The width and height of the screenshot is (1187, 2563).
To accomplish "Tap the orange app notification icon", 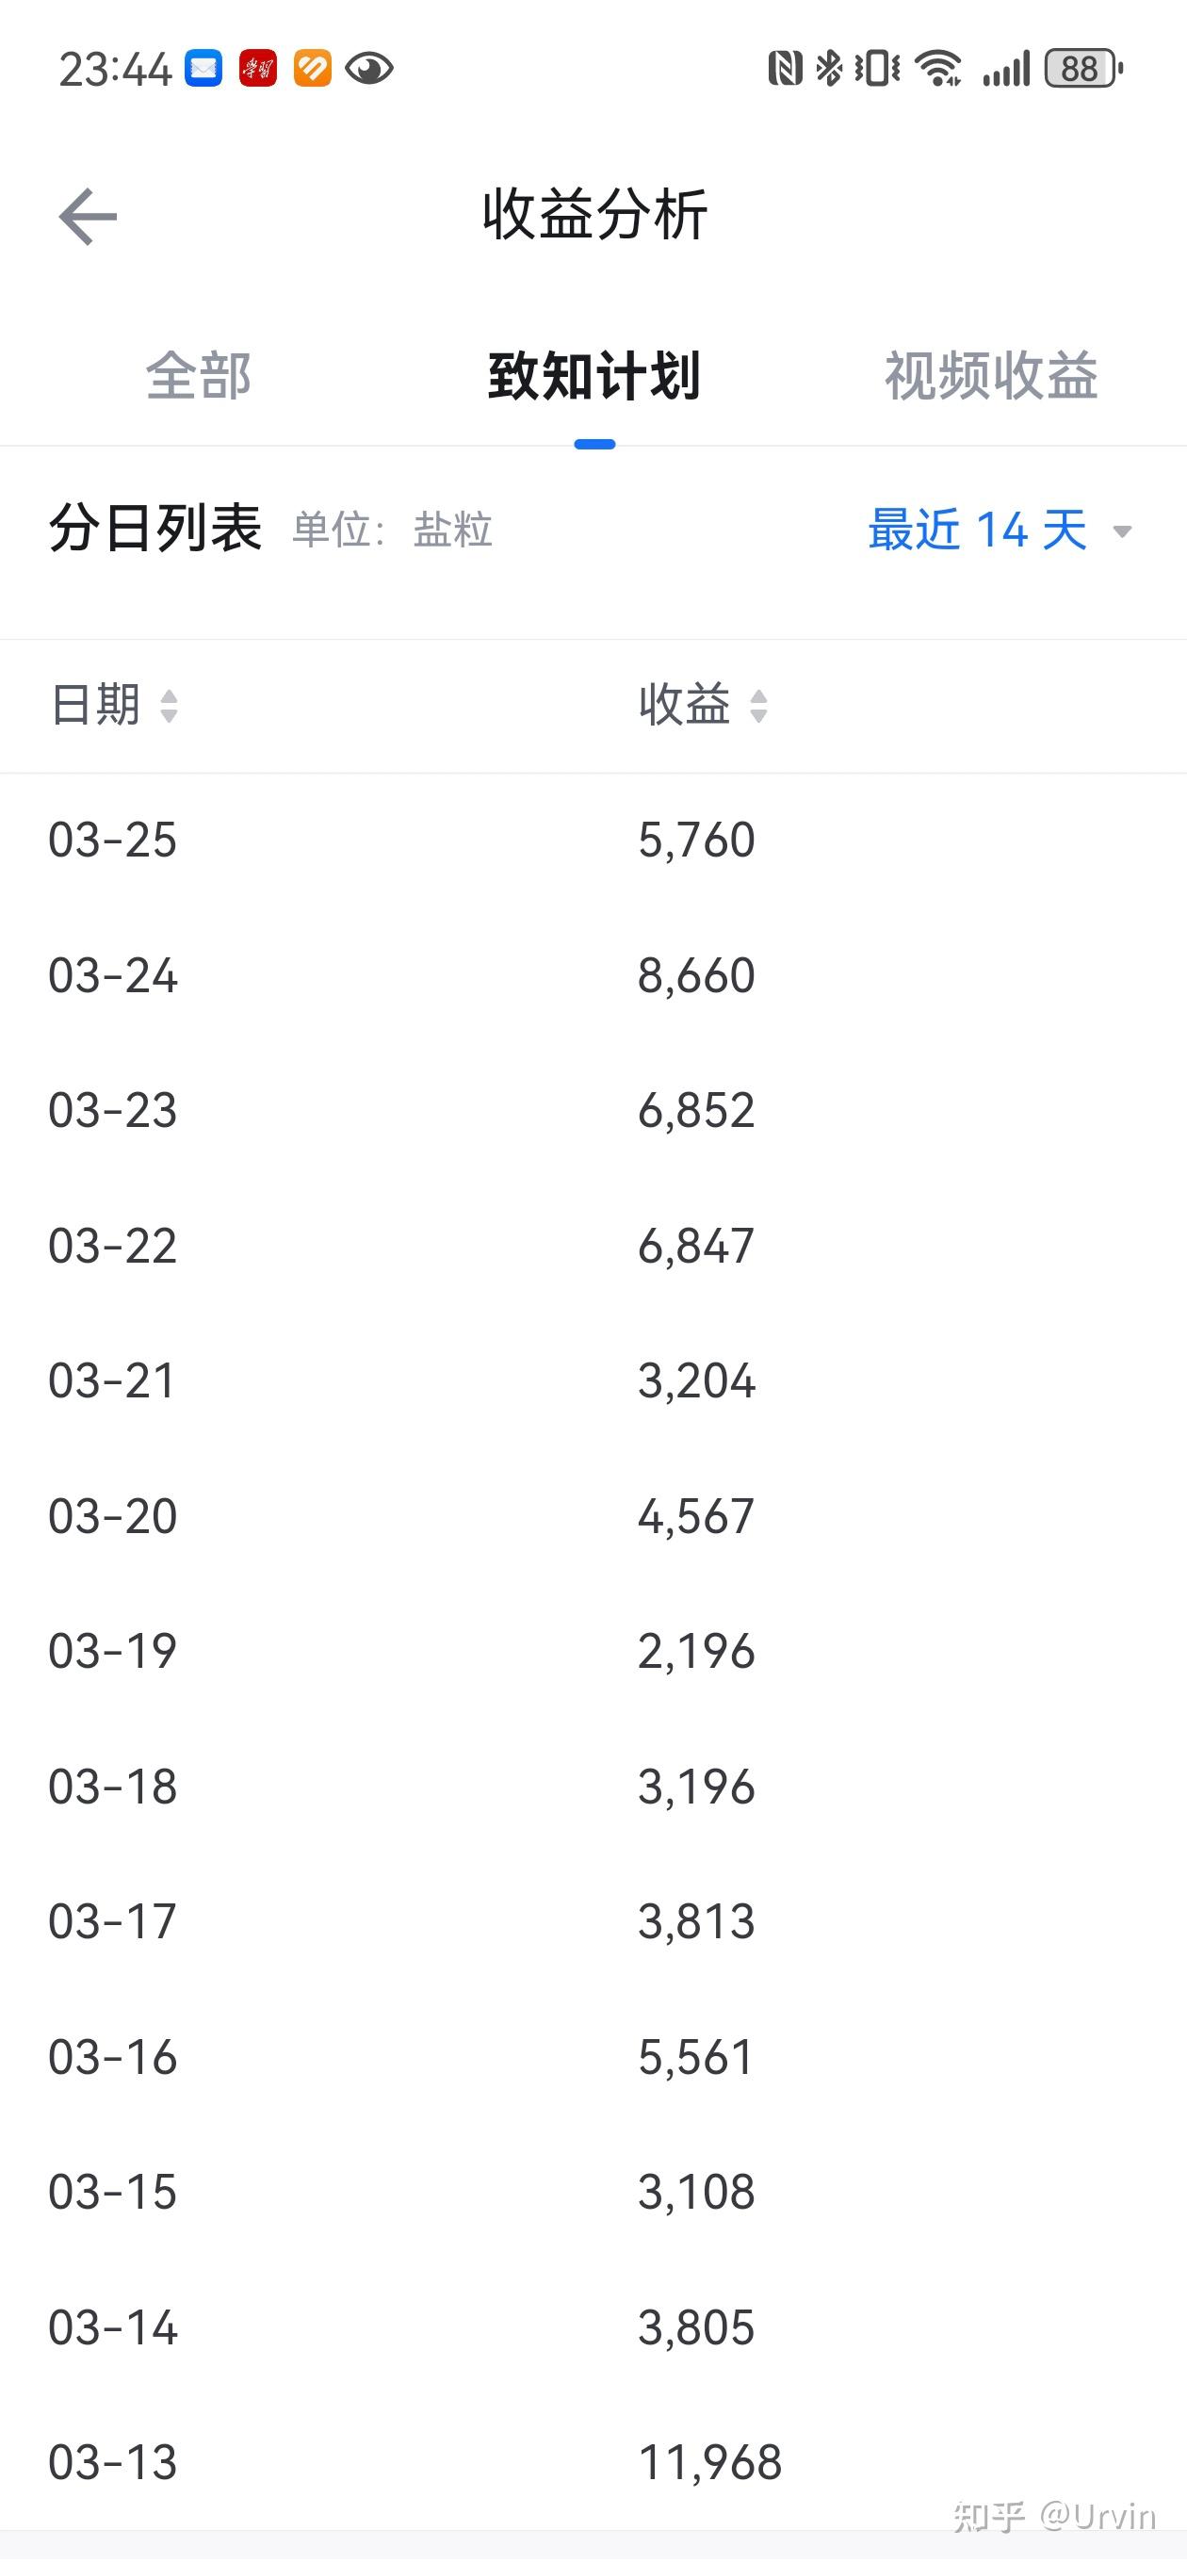I will point(313,69).
